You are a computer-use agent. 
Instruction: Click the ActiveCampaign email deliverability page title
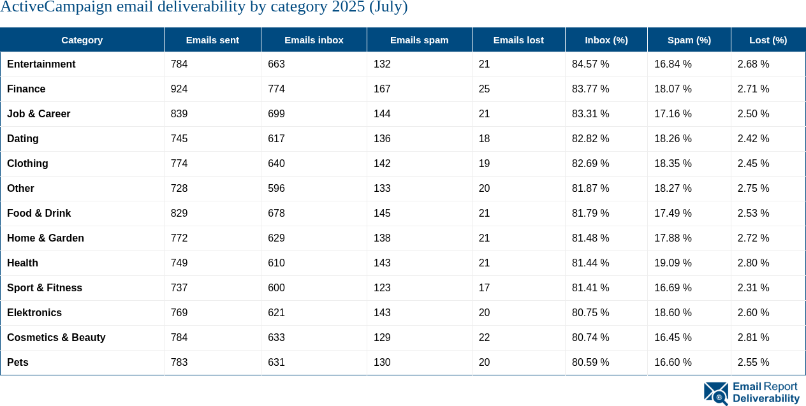pyautogui.click(x=204, y=7)
